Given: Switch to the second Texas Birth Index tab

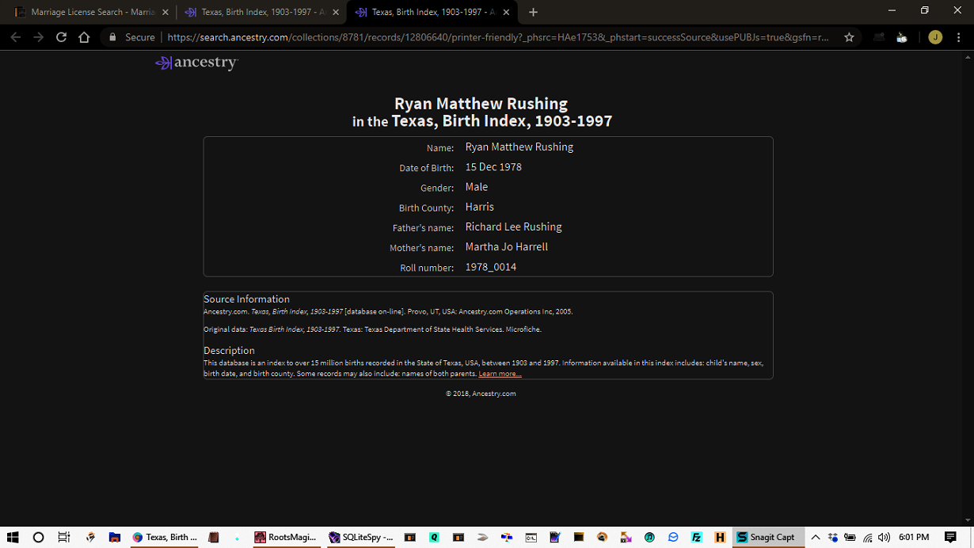Looking at the screenshot, I should (426, 12).
